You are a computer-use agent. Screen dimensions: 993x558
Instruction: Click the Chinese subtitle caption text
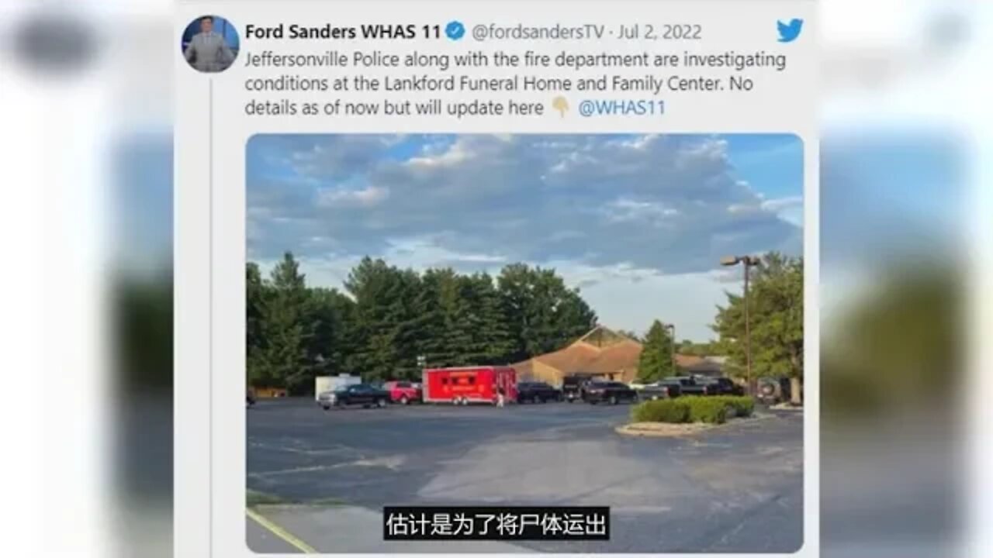pos(496,523)
